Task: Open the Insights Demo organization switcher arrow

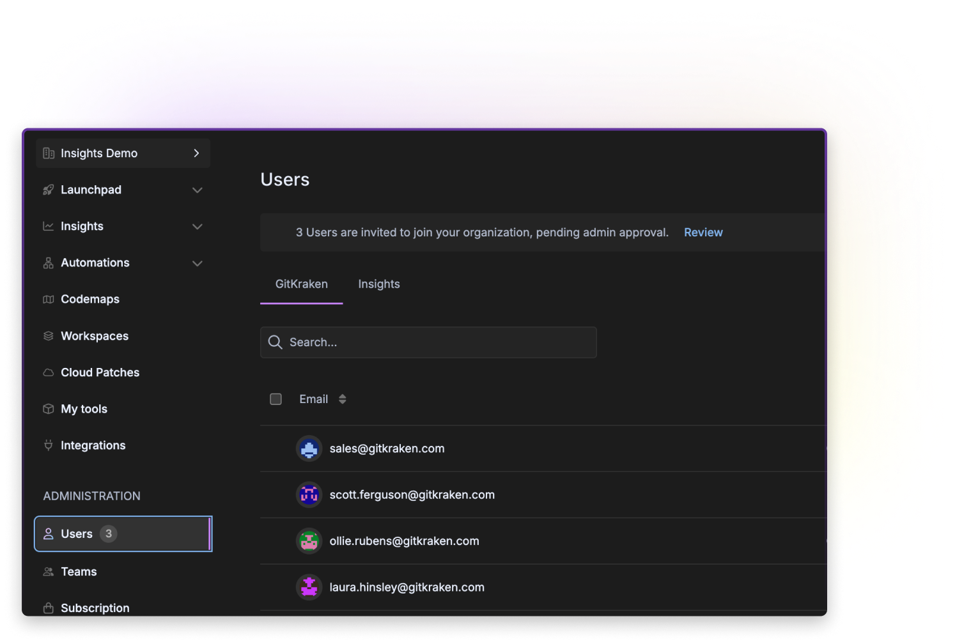Action: pos(197,153)
